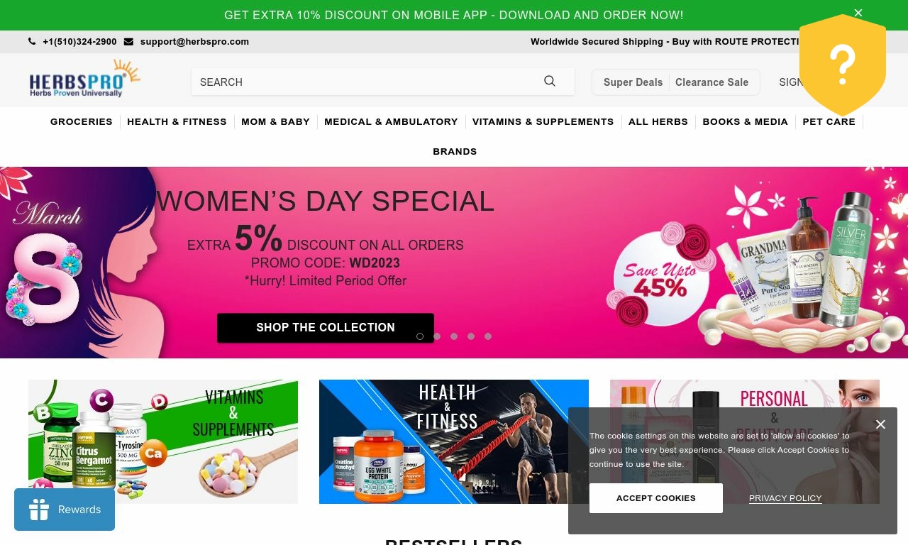Focus the Search input field
908x545 pixels.
tap(365, 82)
